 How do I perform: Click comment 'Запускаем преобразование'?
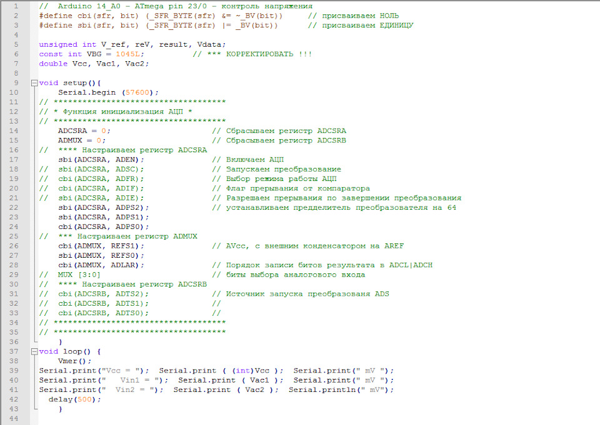point(277,169)
